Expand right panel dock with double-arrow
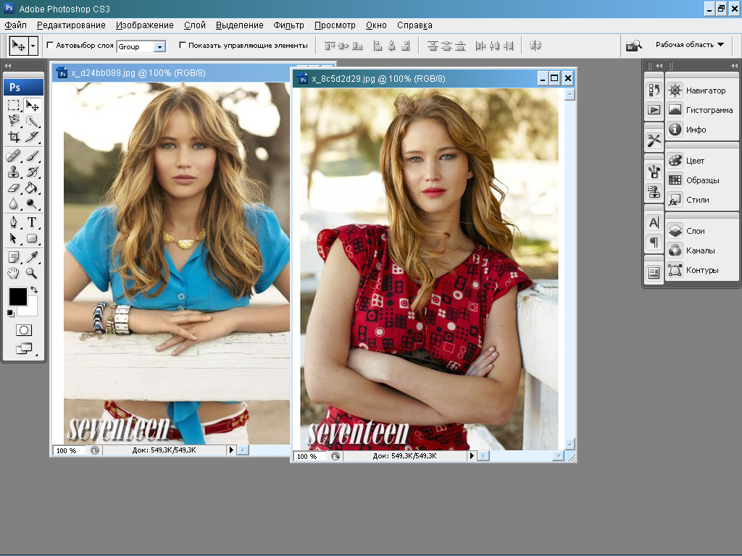 (x=734, y=65)
